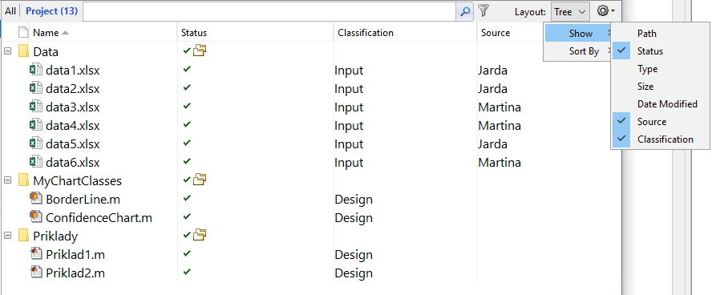Screen dimensions: 712x295
Task: Select the Priklad1.m file name
Action: [75, 255]
